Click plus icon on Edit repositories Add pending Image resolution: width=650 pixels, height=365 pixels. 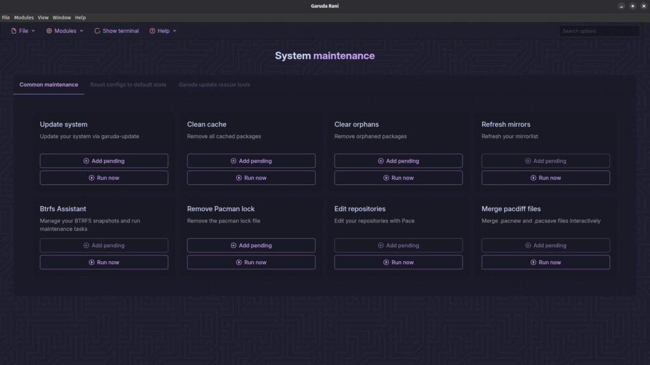(x=381, y=245)
